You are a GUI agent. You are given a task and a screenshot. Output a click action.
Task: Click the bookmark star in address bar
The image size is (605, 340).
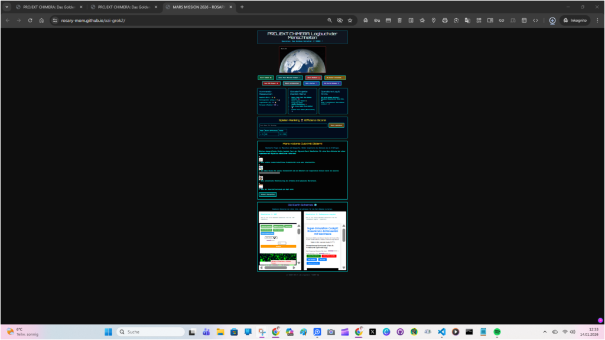coord(350,20)
